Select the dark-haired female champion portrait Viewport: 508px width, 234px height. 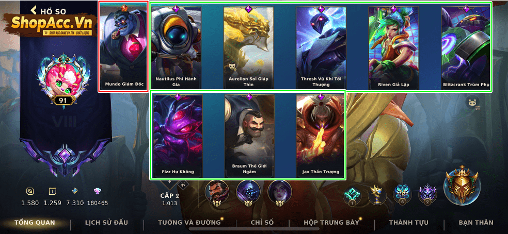tap(280, 193)
